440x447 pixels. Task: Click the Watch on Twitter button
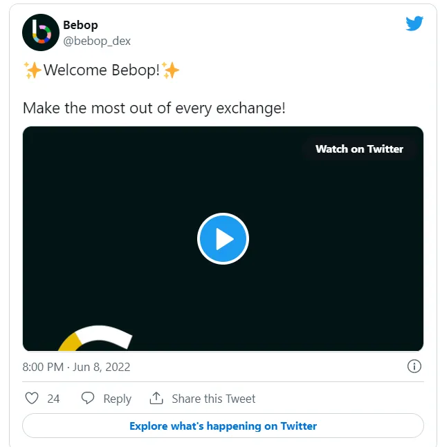(x=359, y=149)
